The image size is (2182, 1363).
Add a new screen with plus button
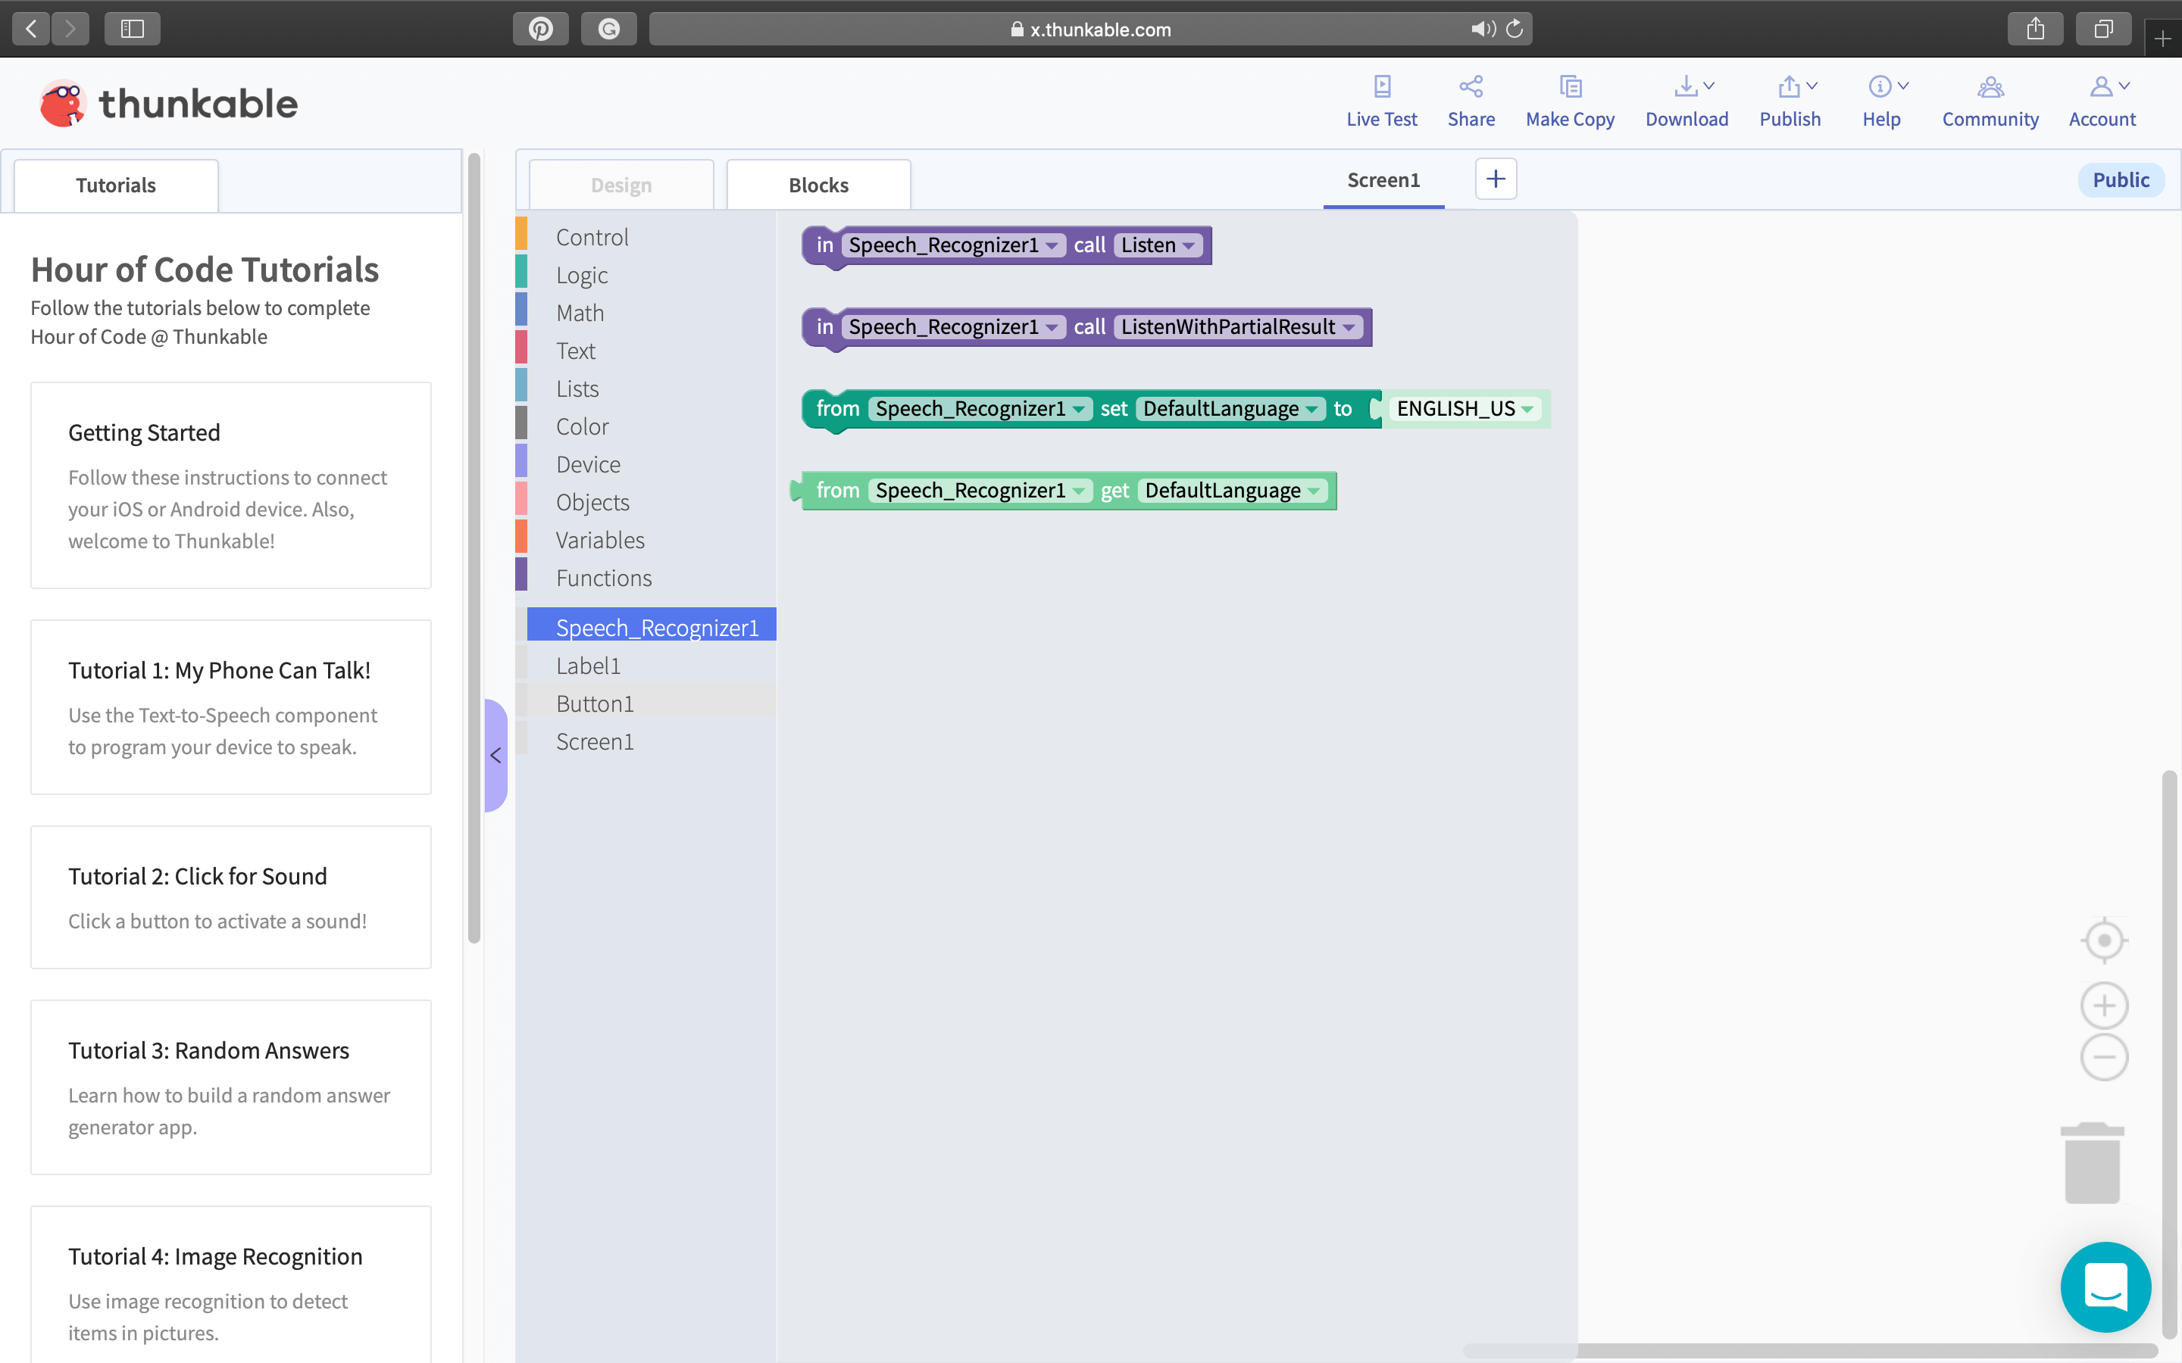point(1495,179)
